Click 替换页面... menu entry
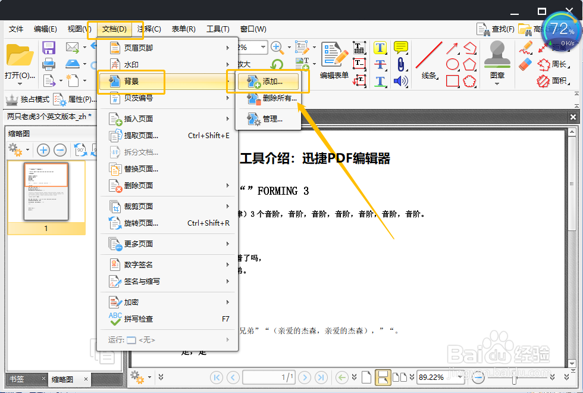The image size is (583, 393). [168, 169]
